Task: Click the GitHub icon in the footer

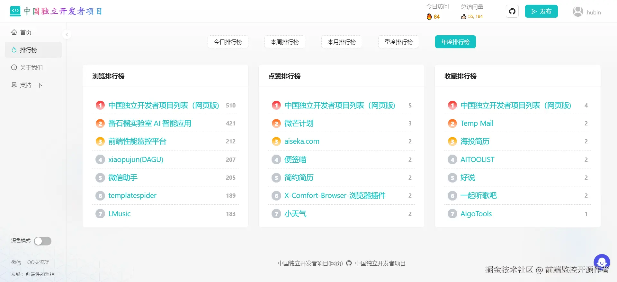Action: pos(349,263)
